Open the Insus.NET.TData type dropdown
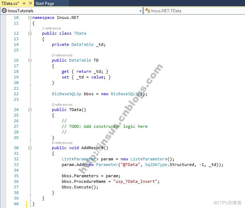The width and height of the screenshot is (245, 208). coord(195,11)
